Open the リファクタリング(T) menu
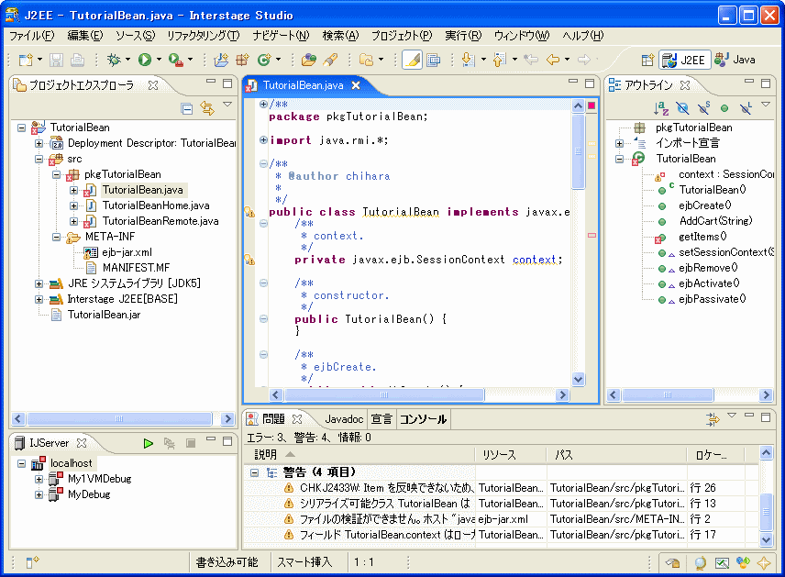The image size is (785, 577). point(204,36)
